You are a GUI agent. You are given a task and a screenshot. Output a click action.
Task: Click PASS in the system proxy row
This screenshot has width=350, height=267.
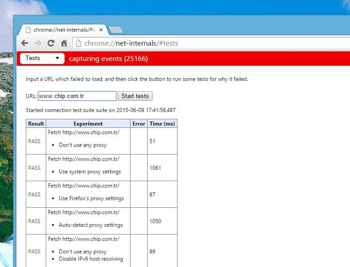34,168
